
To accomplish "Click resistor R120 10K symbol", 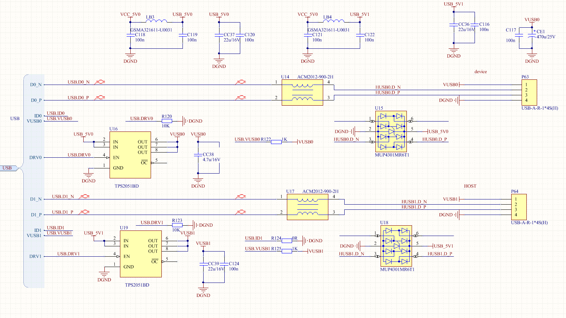I will (167, 121).
